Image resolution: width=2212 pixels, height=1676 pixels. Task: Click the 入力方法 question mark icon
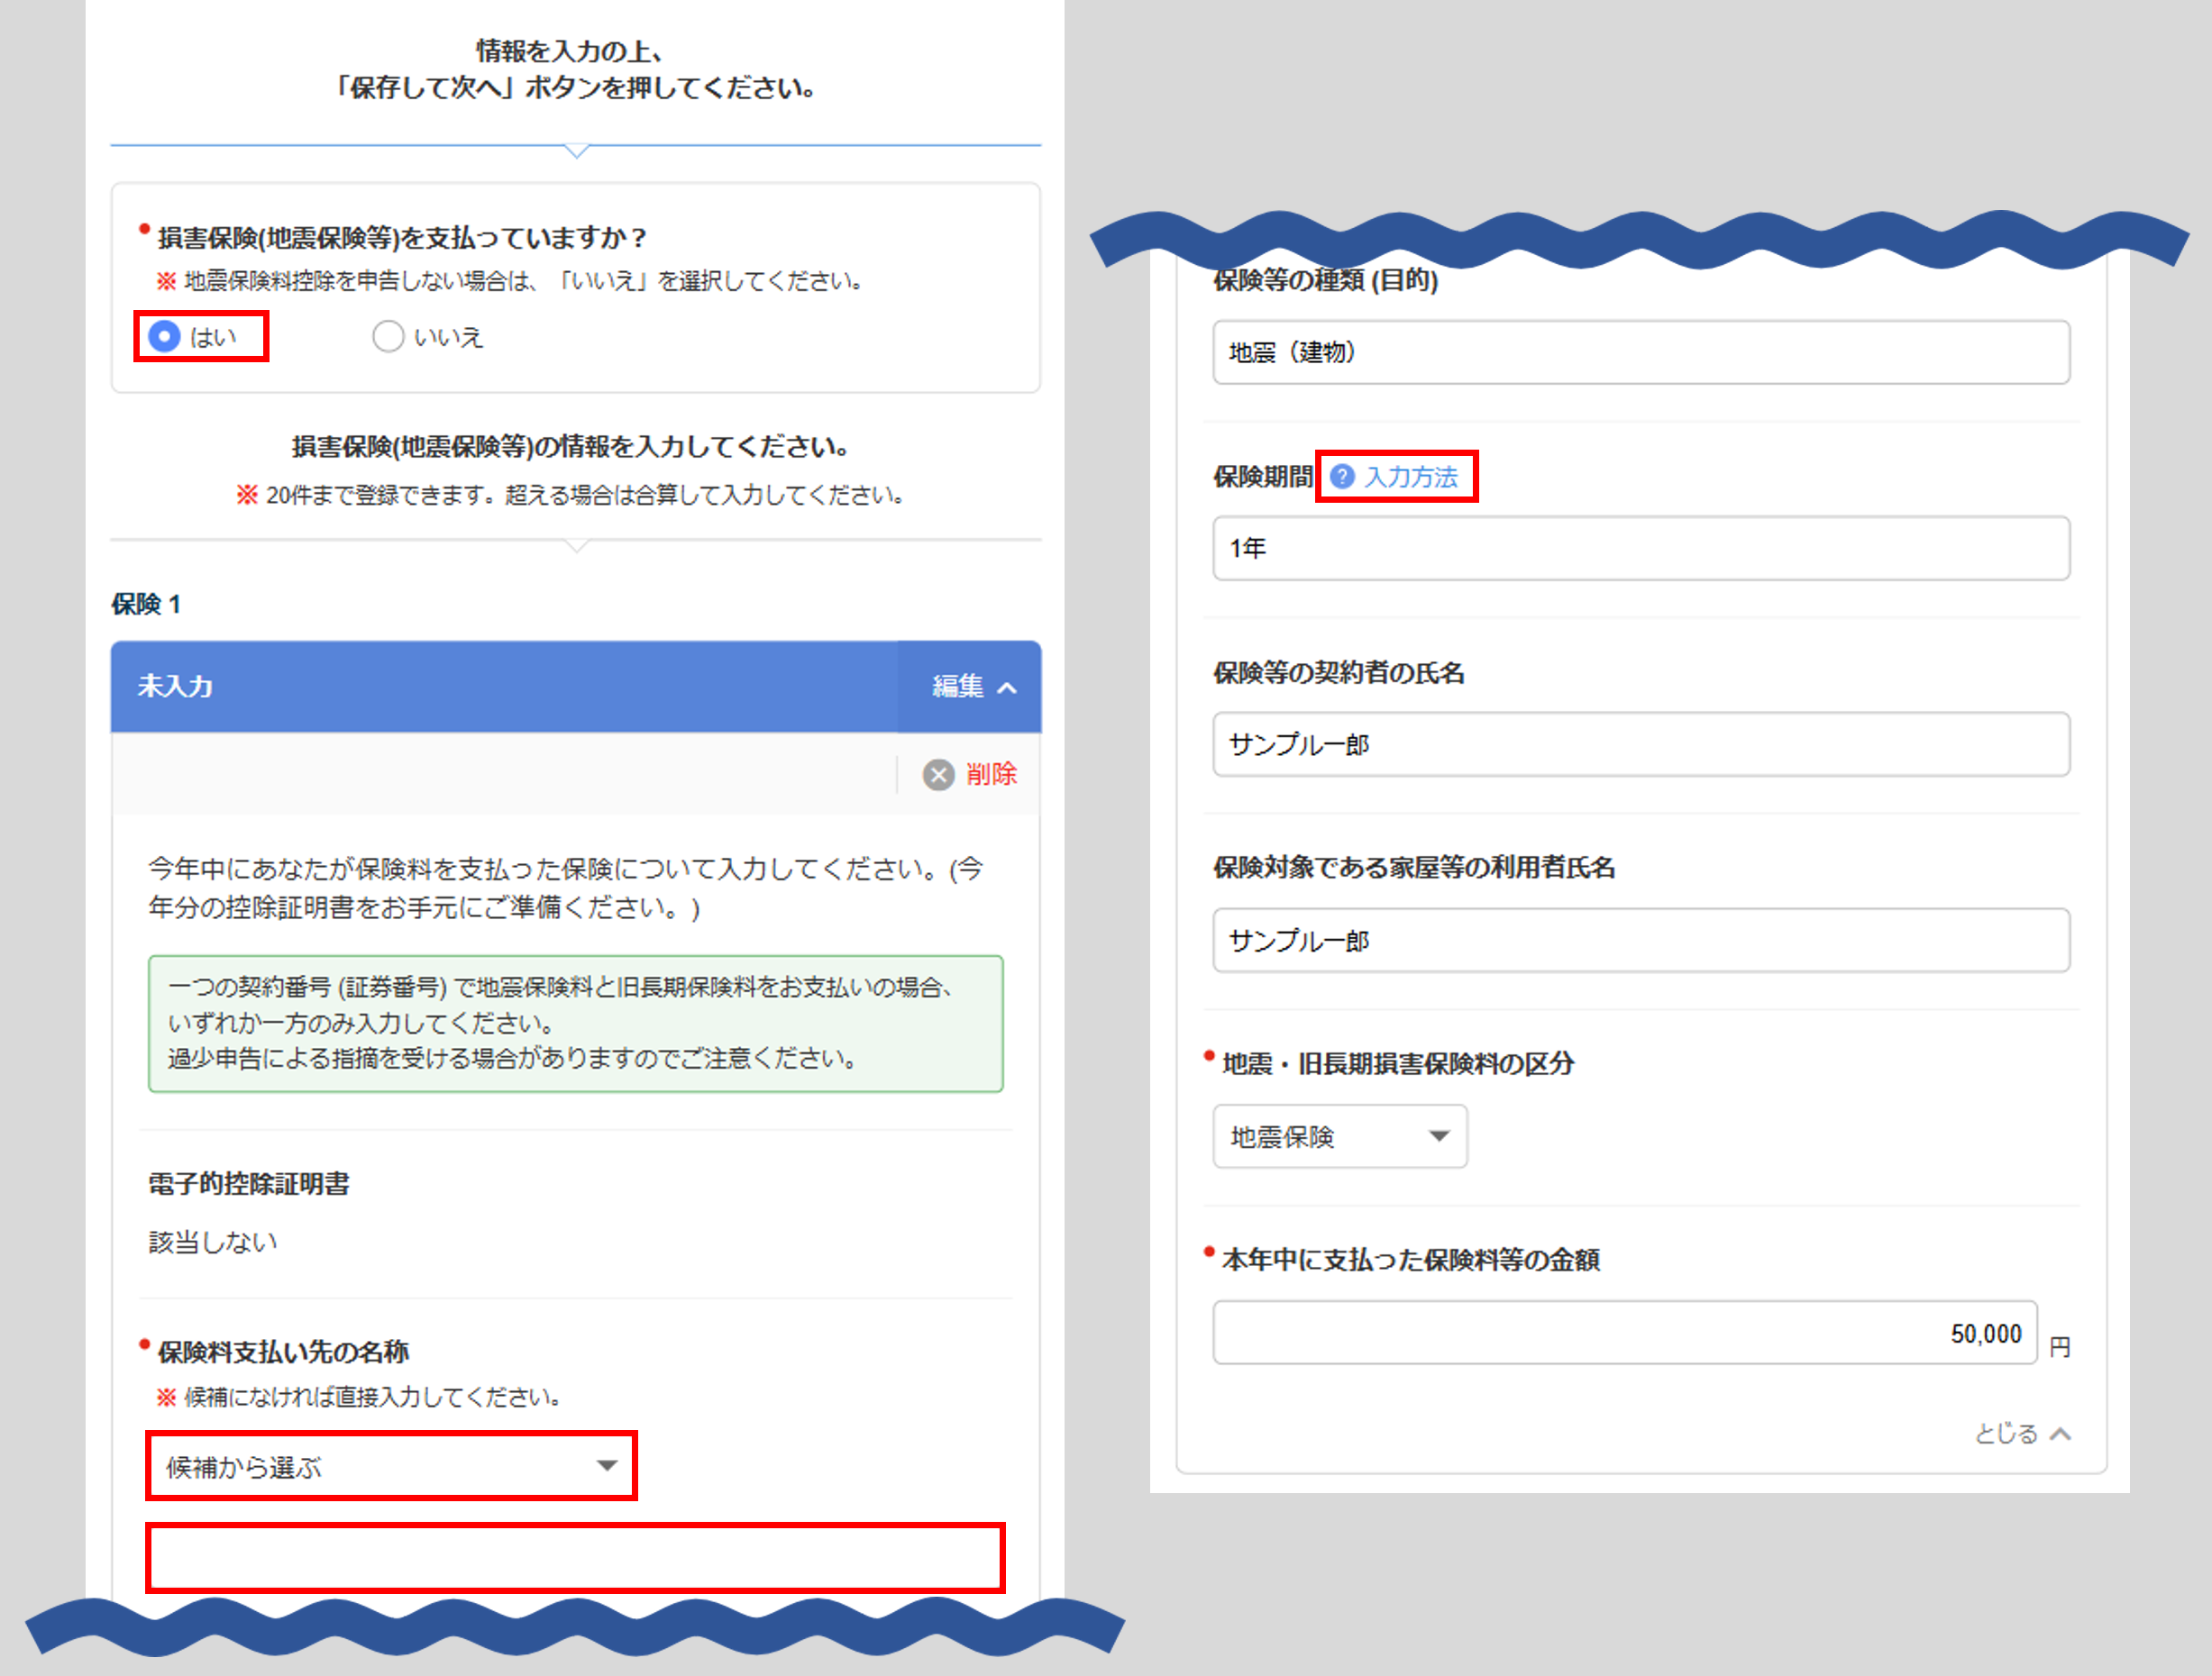click(x=1342, y=477)
